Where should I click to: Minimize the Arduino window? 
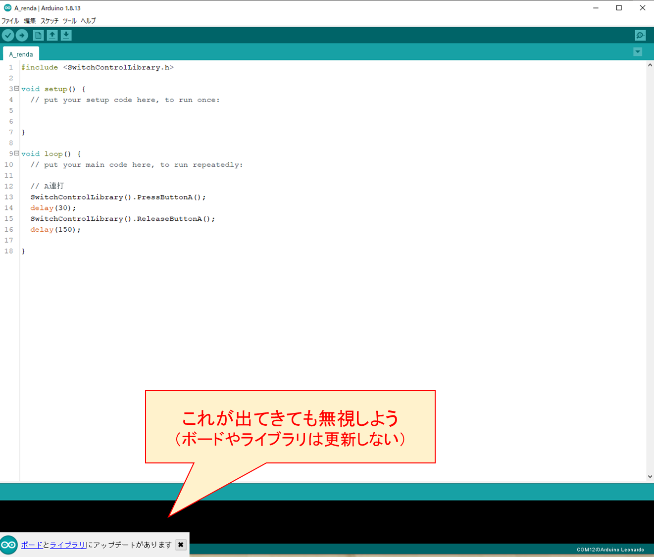point(596,8)
